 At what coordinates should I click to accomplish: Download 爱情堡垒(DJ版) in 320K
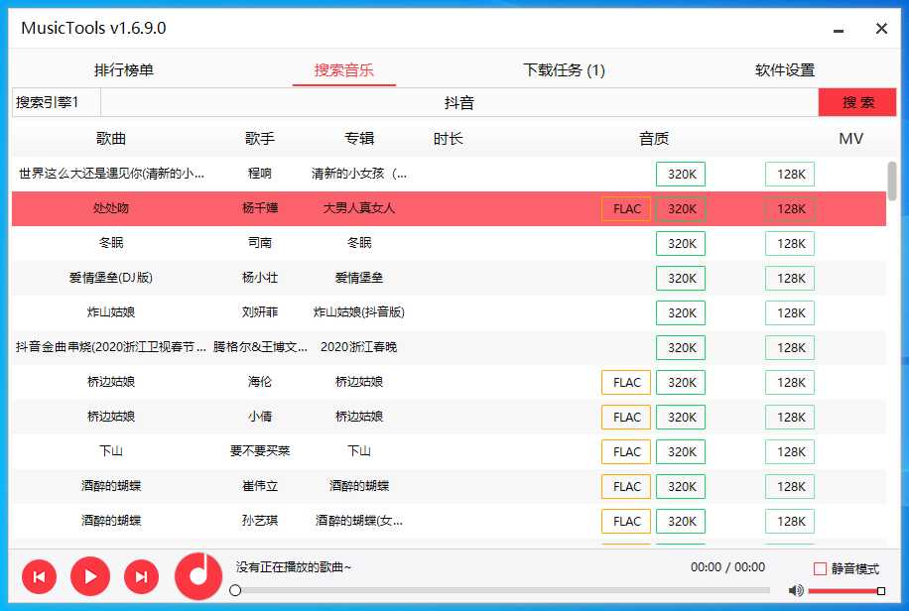681,279
